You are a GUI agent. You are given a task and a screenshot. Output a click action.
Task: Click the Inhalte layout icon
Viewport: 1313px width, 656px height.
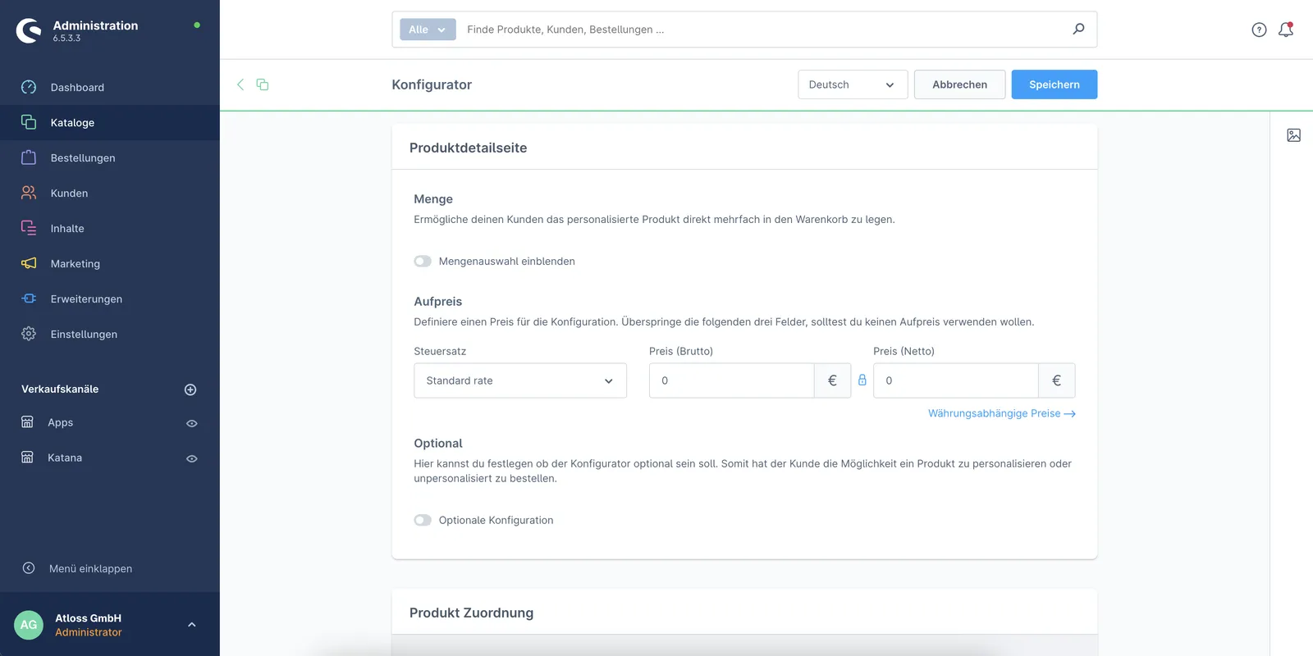(x=29, y=228)
